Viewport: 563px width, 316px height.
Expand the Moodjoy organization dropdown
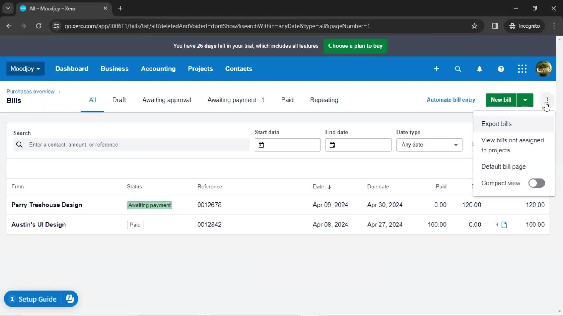(25, 69)
